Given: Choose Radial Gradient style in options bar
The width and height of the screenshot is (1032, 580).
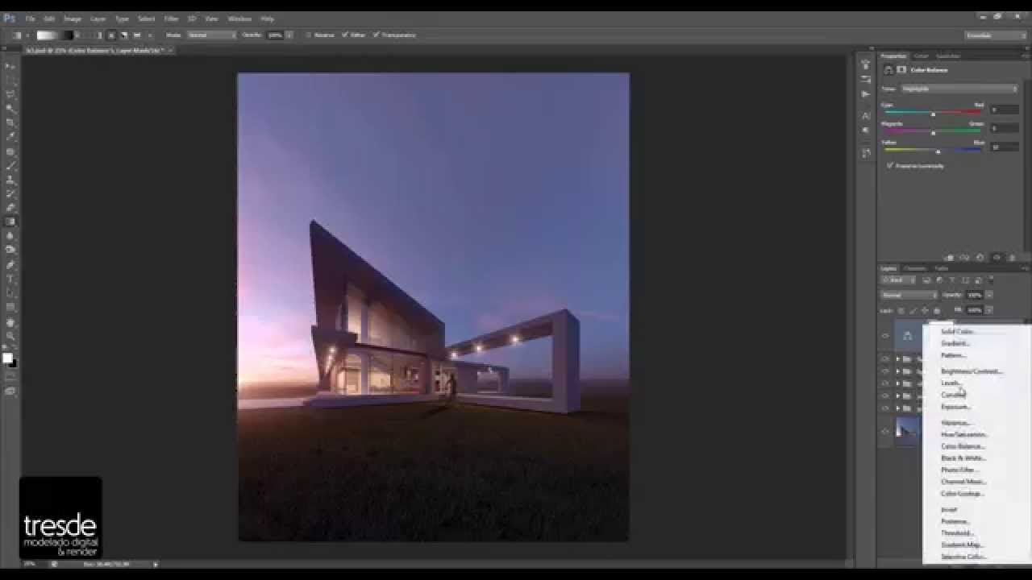Looking at the screenshot, I should pos(112,35).
